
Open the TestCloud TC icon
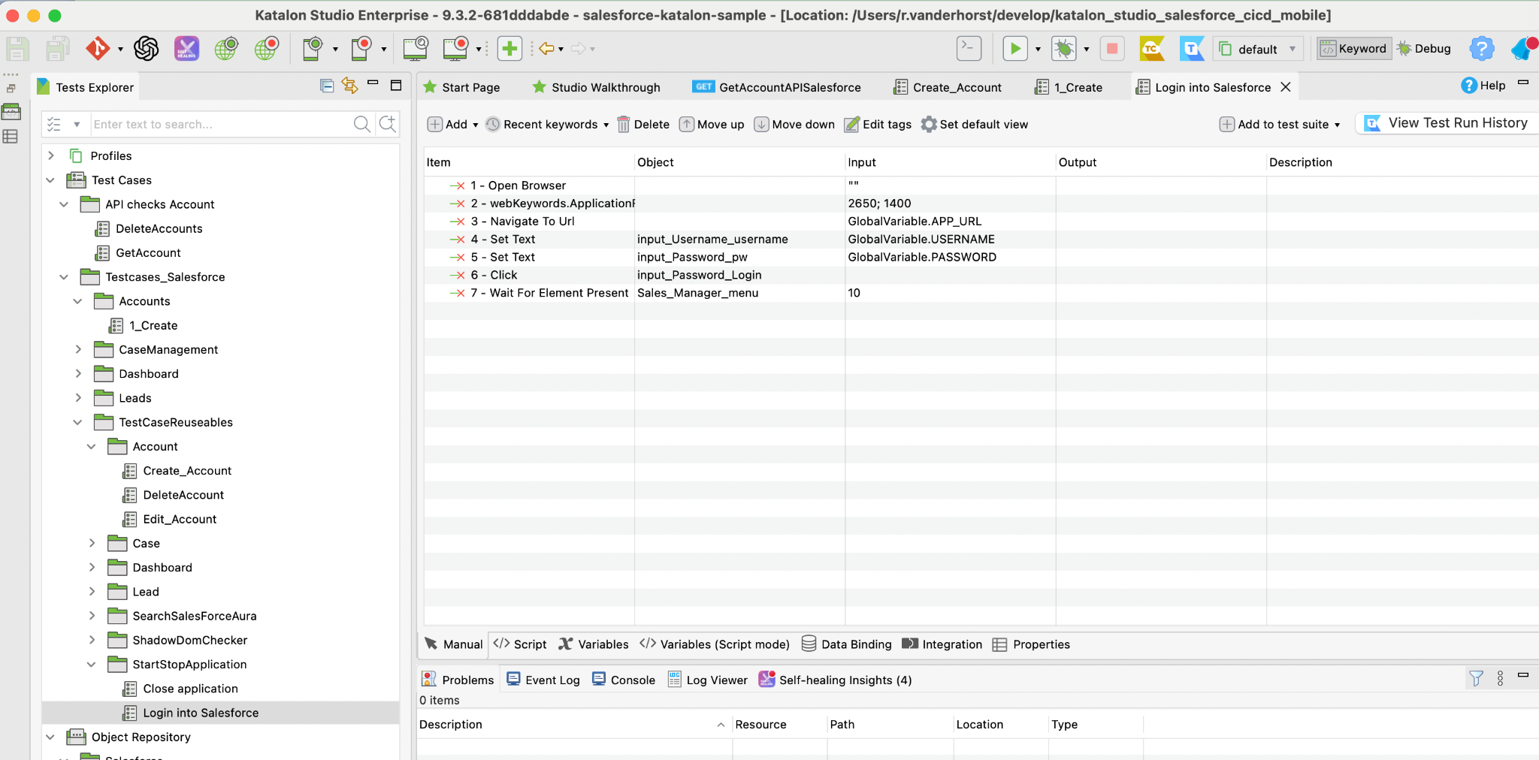point(1151,49)
